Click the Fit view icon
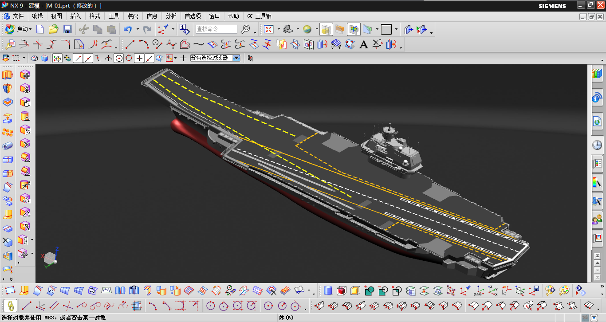The width and height of the screenshot is (606, 322). coord(268,29)
